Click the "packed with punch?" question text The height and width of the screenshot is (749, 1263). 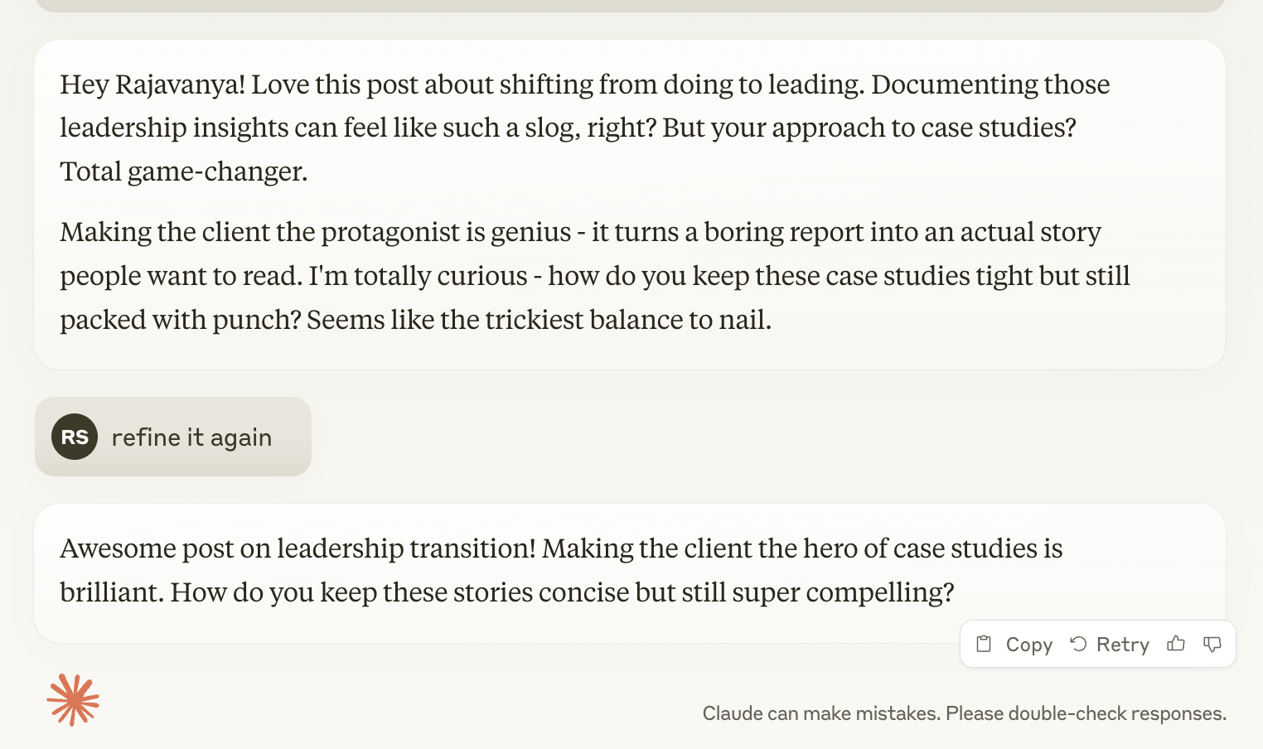coord(180,320)
